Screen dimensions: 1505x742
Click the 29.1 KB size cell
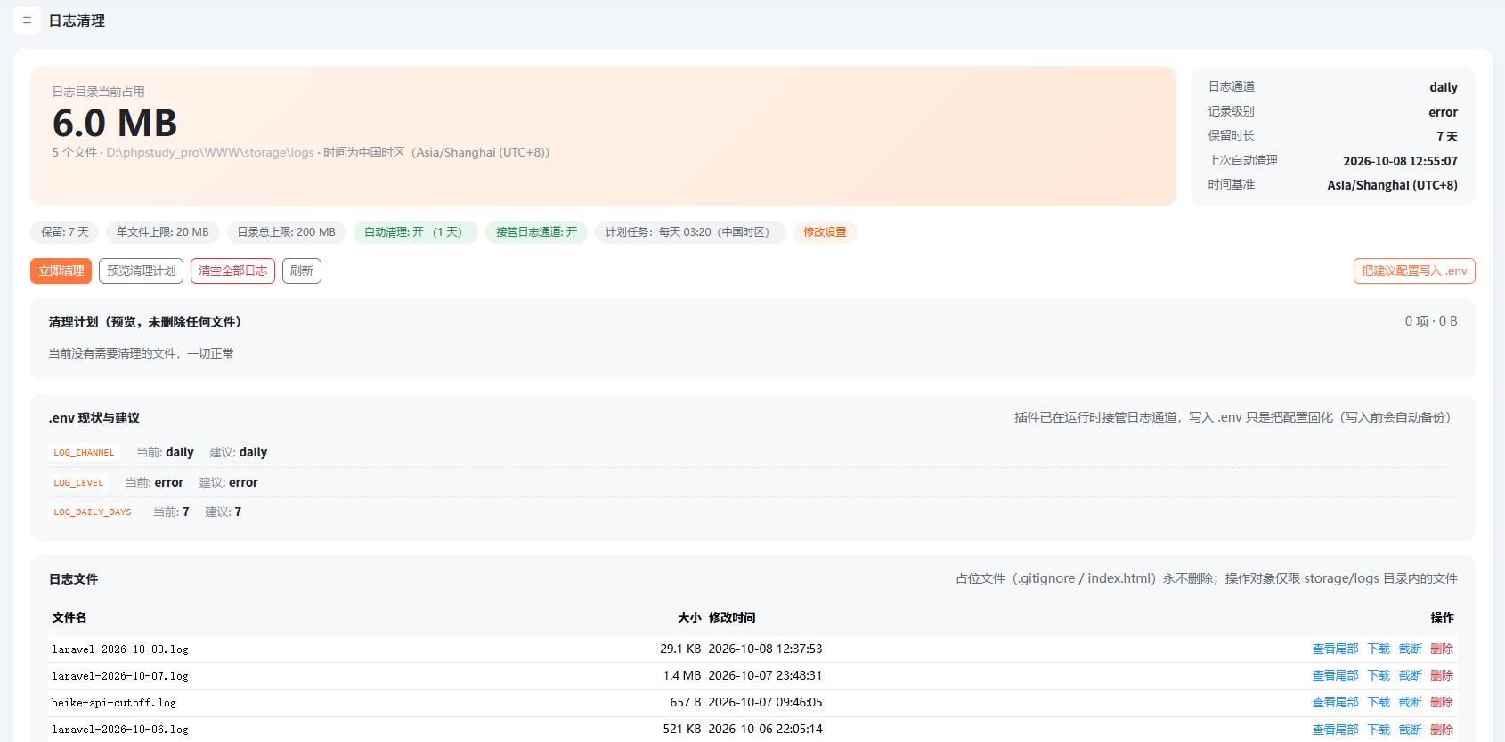click(x=680, y=649)
